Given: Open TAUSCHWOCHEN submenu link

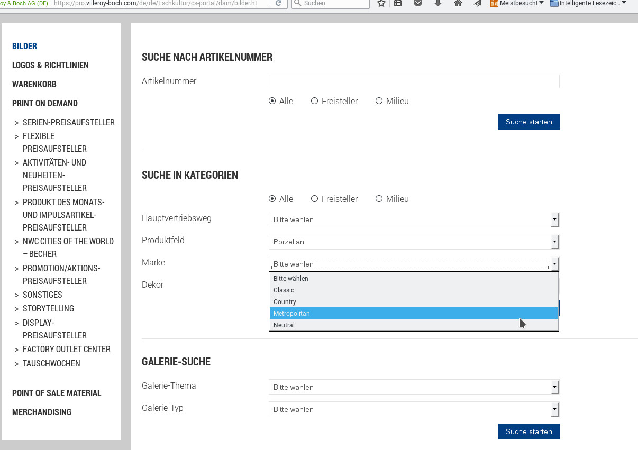Looking at the screenshot, I should (51, 363).
